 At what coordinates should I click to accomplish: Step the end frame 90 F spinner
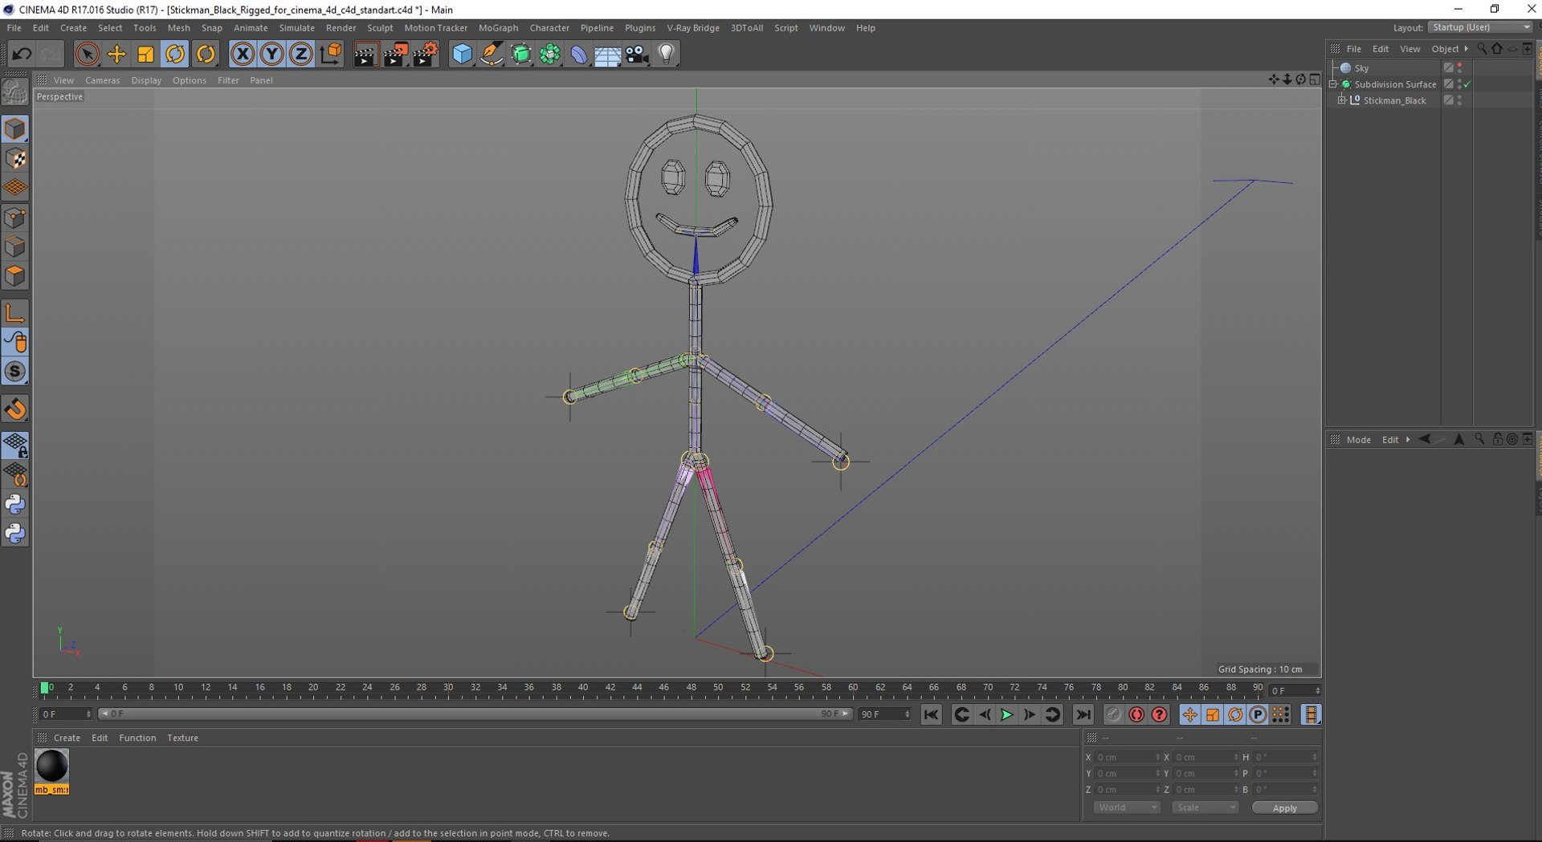[x=908, y=714]
